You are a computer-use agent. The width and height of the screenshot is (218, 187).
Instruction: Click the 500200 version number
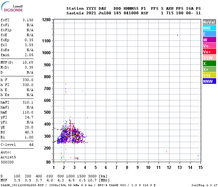tap(7, 162)
